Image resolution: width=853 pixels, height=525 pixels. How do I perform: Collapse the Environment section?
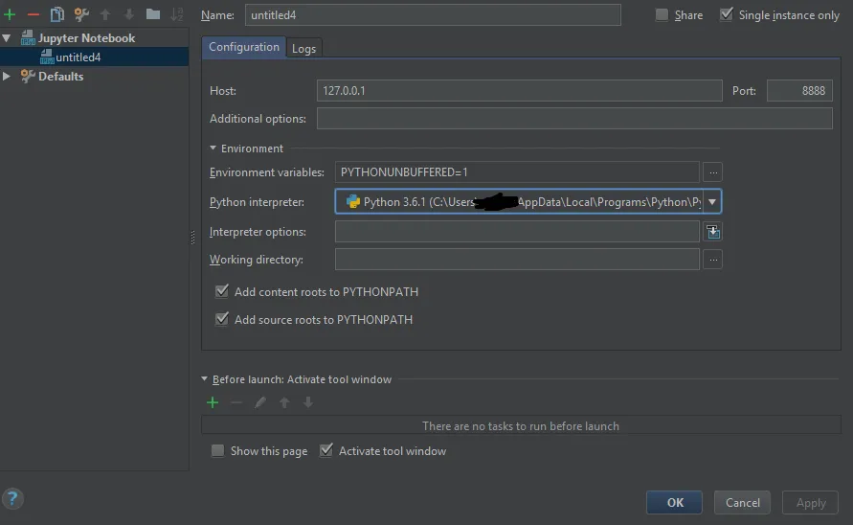(x=213, y=148)
